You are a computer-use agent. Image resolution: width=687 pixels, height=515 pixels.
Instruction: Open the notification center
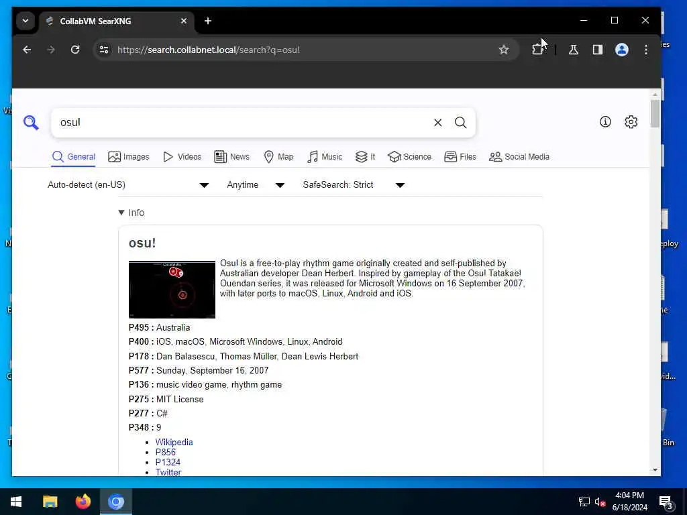coord(666,502)
